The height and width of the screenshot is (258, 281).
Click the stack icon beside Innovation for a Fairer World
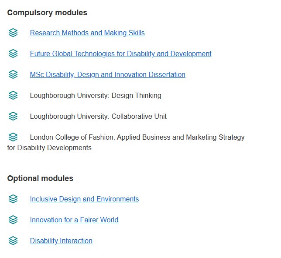[13, 220]
